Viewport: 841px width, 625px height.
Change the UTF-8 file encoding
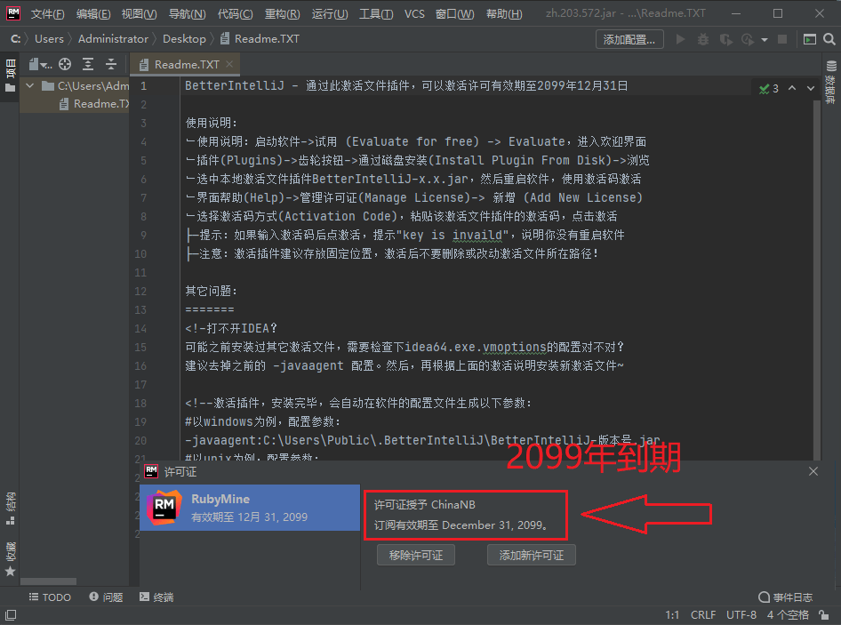(741, 615)
